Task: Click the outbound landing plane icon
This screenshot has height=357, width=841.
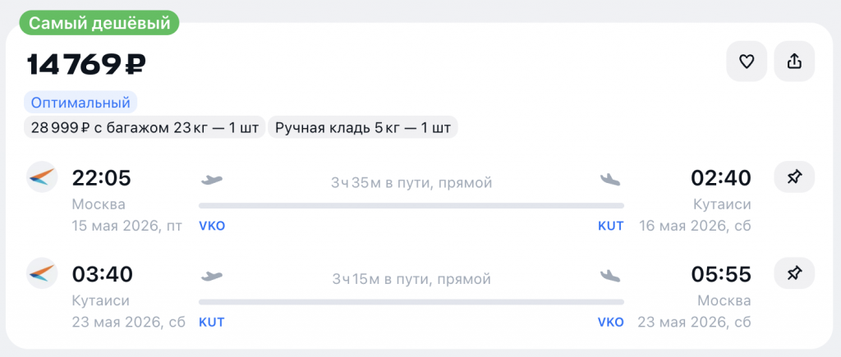Action: click(611, 180)
